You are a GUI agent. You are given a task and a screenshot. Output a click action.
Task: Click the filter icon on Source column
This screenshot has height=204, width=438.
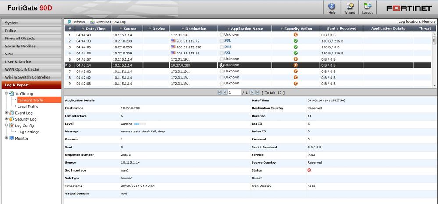pos(121,29)
